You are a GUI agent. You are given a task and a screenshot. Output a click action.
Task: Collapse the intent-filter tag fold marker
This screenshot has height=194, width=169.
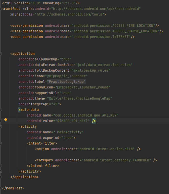pos(1,143)
